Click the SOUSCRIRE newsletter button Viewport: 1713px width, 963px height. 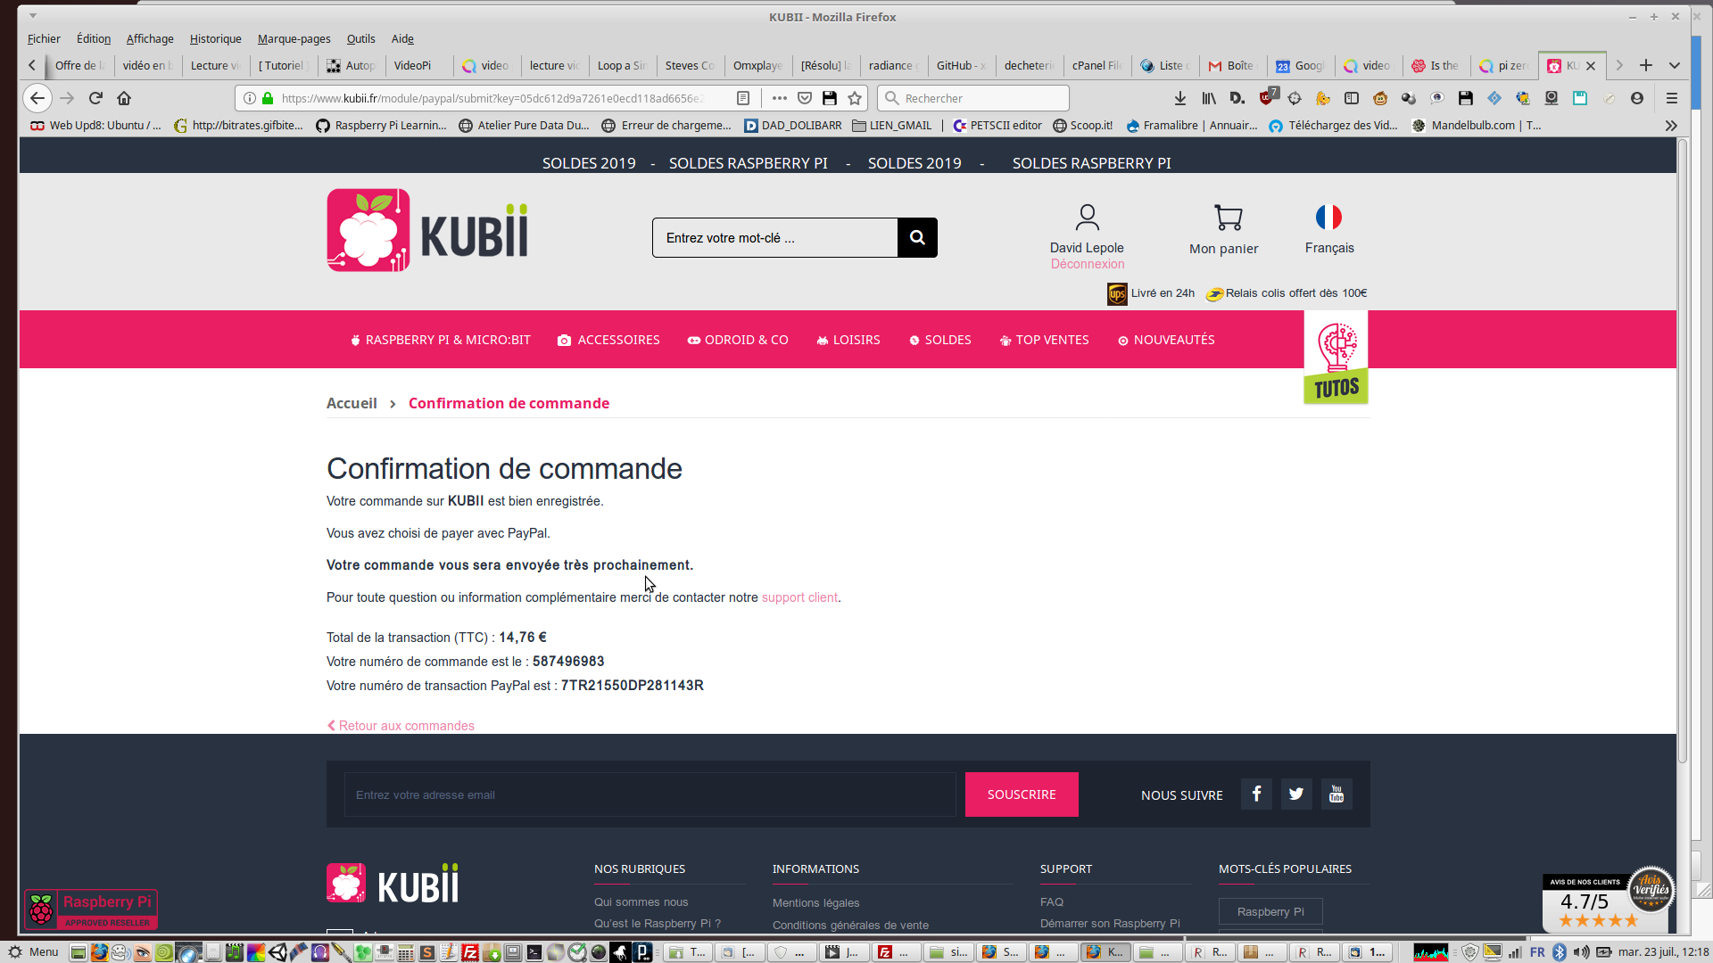(1021, 794)
